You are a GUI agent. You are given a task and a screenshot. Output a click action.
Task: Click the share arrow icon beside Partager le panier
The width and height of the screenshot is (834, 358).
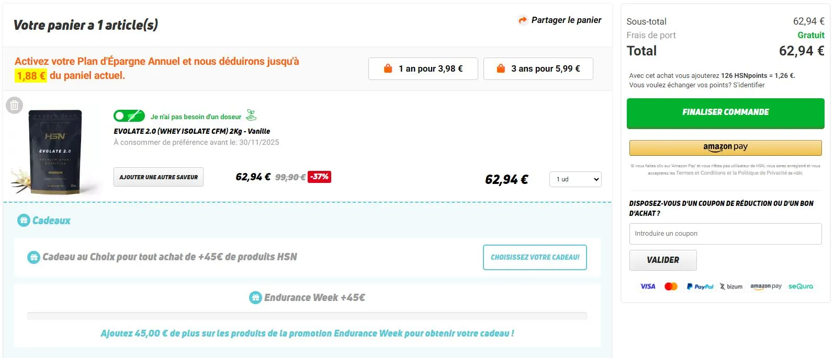(x=522, y=20)
